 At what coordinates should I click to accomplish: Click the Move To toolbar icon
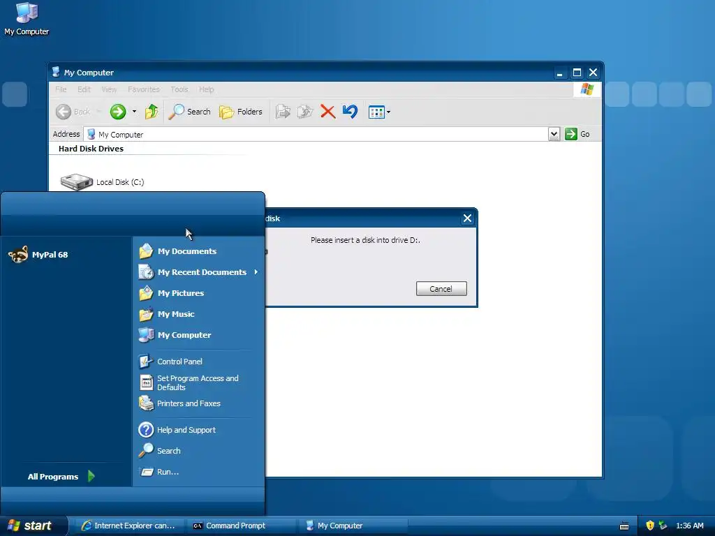[x=283, y=112]
